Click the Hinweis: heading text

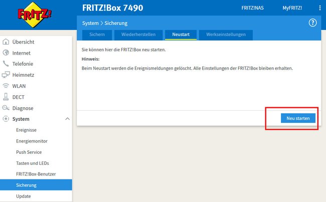[90, 59]
